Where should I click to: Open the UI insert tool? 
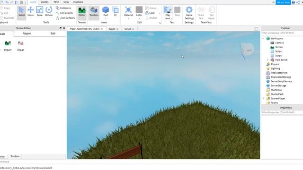pos(115,11)
